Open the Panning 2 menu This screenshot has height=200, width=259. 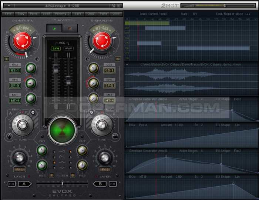click(x=62, y=14)
